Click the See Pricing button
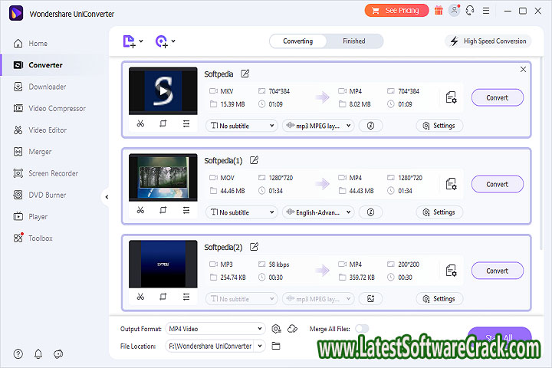The image size is (552, 368). [397, 11]
